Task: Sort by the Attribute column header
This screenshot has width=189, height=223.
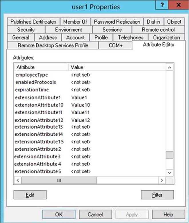Action: tap(41, 67)
